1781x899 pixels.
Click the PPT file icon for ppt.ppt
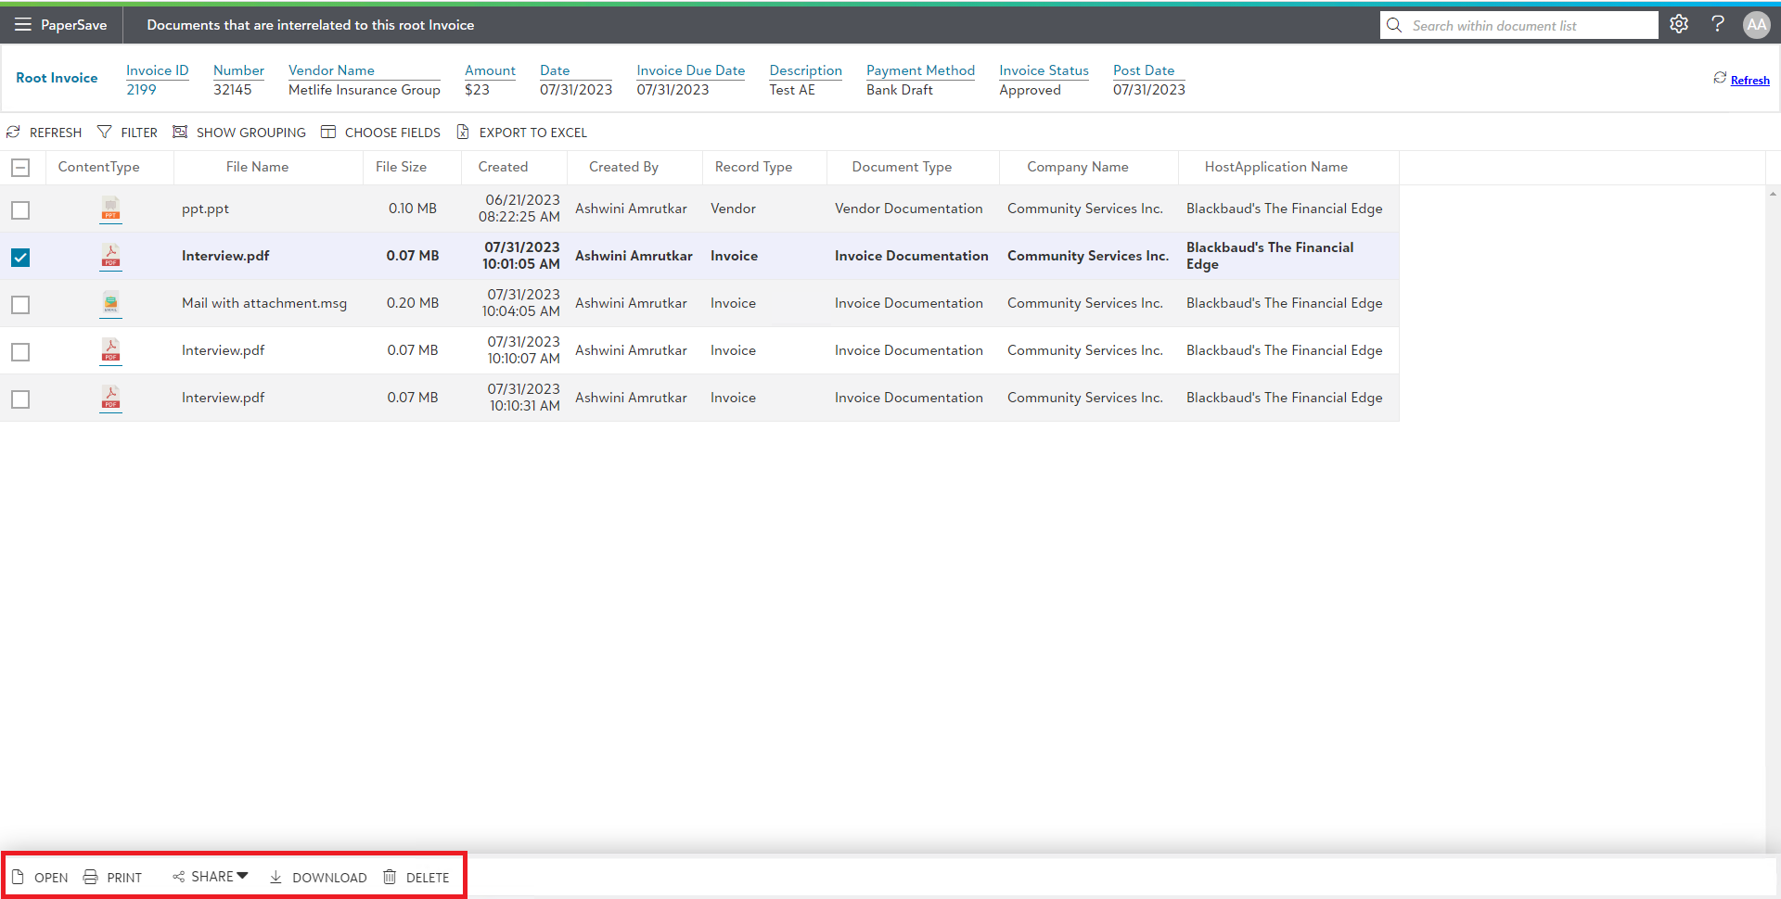click(110, 209)
